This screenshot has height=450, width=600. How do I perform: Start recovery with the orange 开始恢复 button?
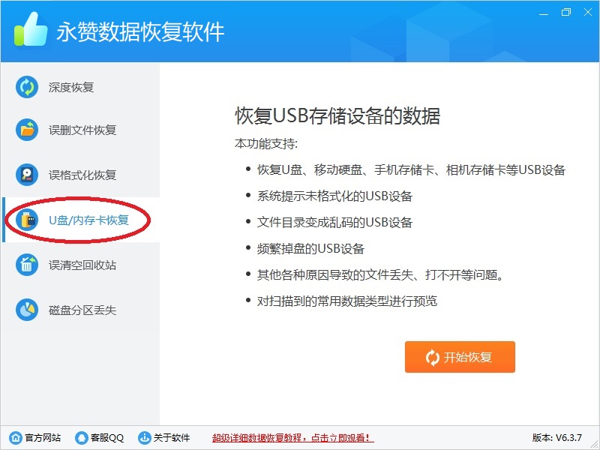point(460,357)
